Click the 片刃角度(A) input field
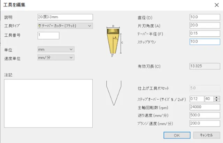This screenshot has height=143, width=223. pos(205,25)
